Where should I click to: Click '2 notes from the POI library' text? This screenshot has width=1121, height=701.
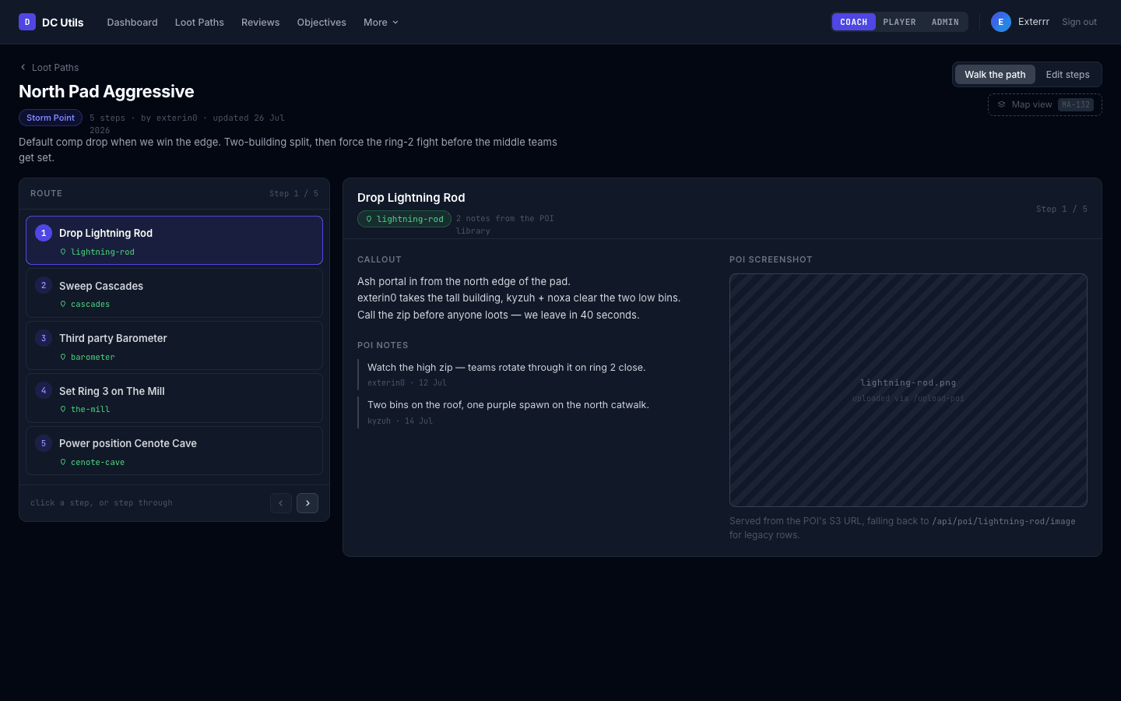click(x=505, y=224)
